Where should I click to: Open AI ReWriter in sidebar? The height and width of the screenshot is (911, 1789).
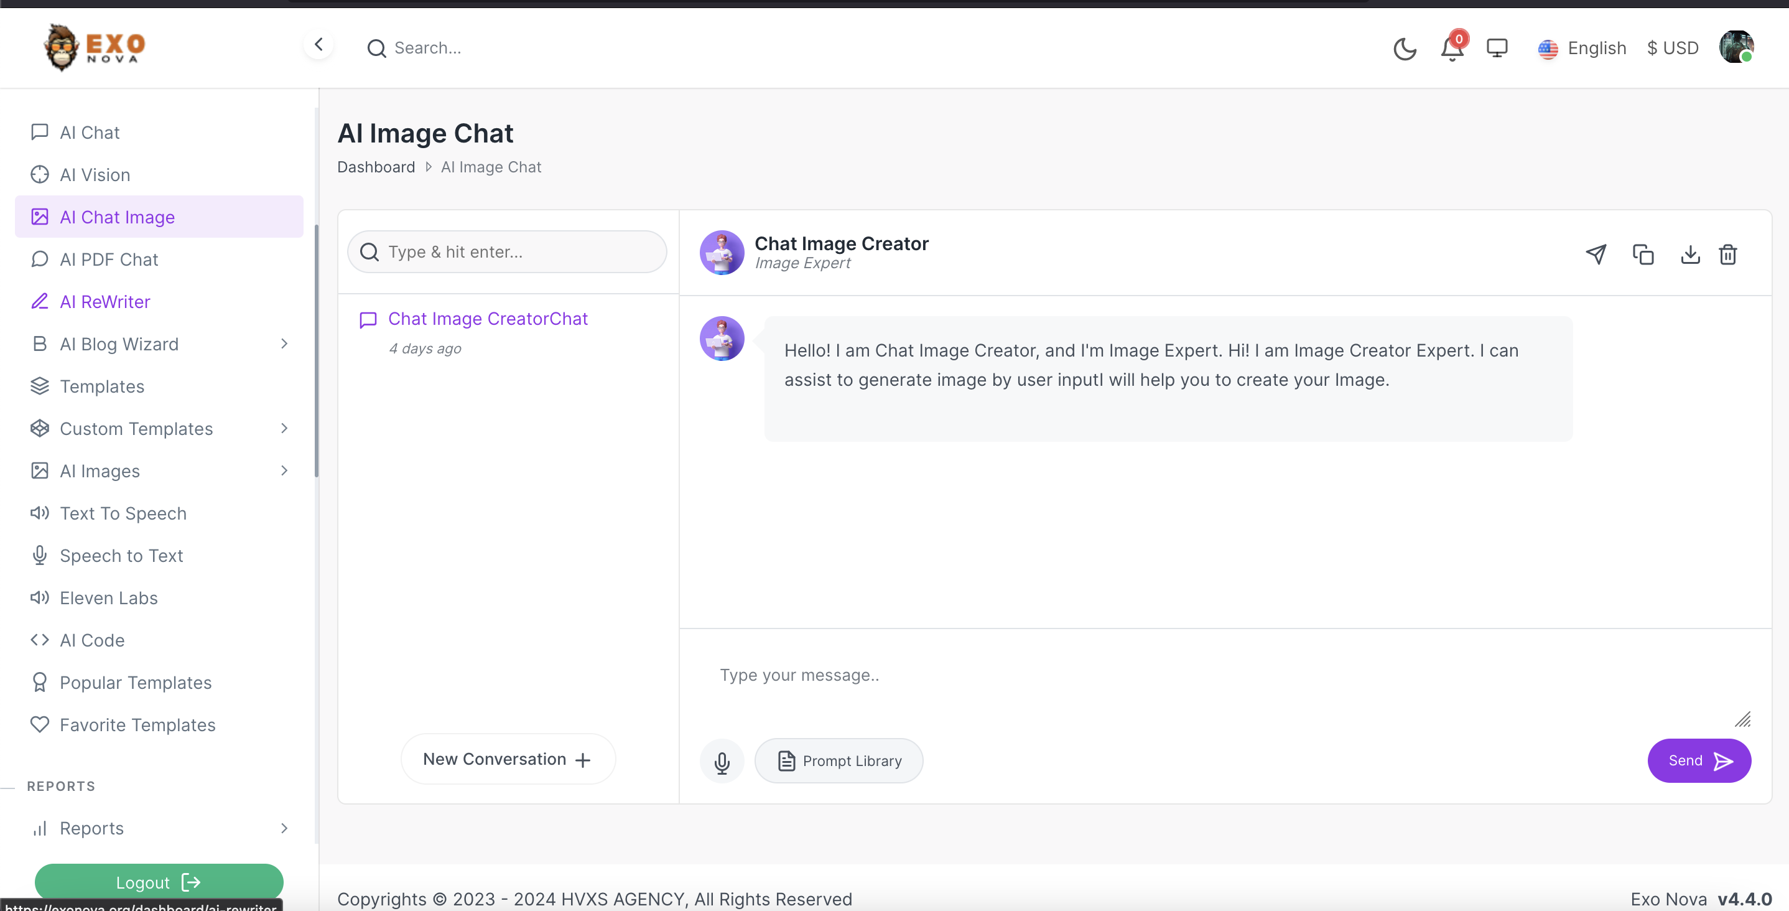[x=105, y=302]
